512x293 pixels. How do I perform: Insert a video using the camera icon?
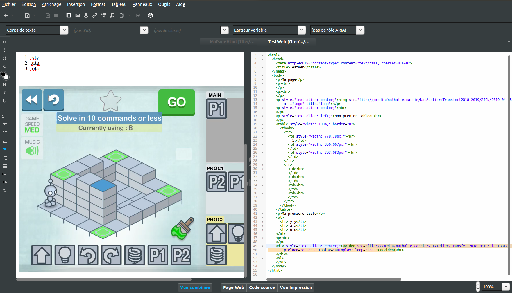tap(103, 15)
